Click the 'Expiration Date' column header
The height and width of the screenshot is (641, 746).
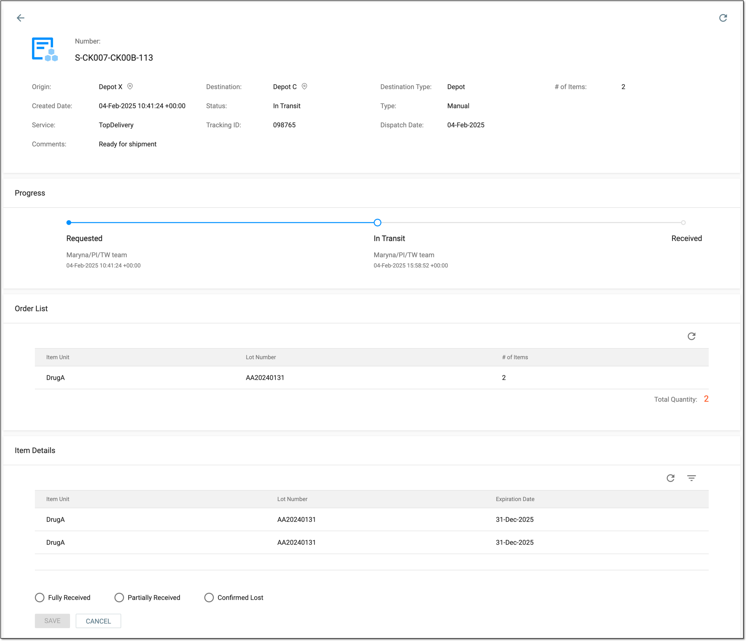(x=515, y=499)
